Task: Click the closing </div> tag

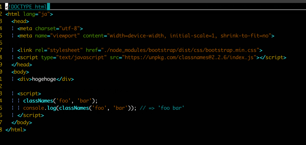Action: (x=65, y=79)
